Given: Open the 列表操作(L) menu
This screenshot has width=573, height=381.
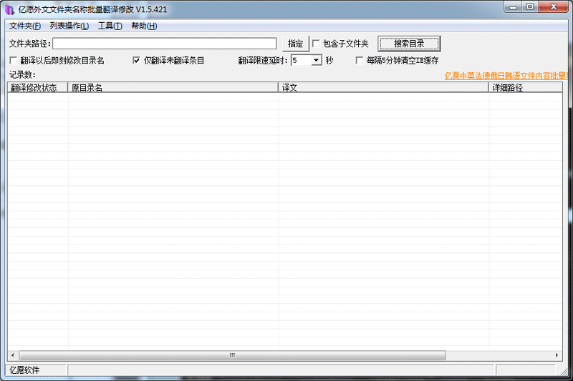Looking at the screenshot, I should tap(69, 26).
